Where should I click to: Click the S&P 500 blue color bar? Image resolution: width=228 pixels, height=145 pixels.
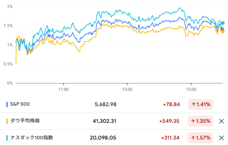(7, 104)
